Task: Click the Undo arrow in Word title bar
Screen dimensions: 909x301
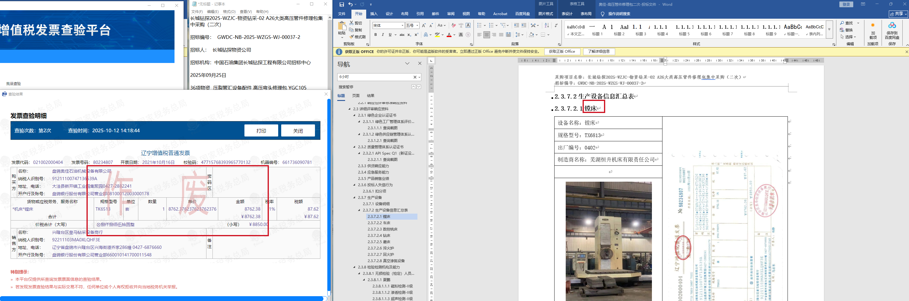Action: [351, 4]
